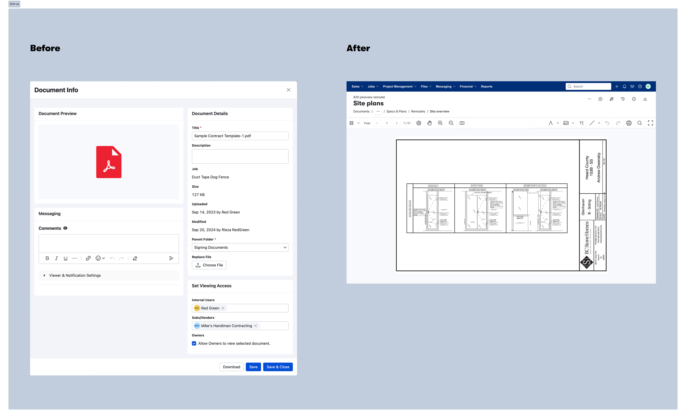
Task: Enable Allow Owners to view selected document
Action: pos(194,343)
